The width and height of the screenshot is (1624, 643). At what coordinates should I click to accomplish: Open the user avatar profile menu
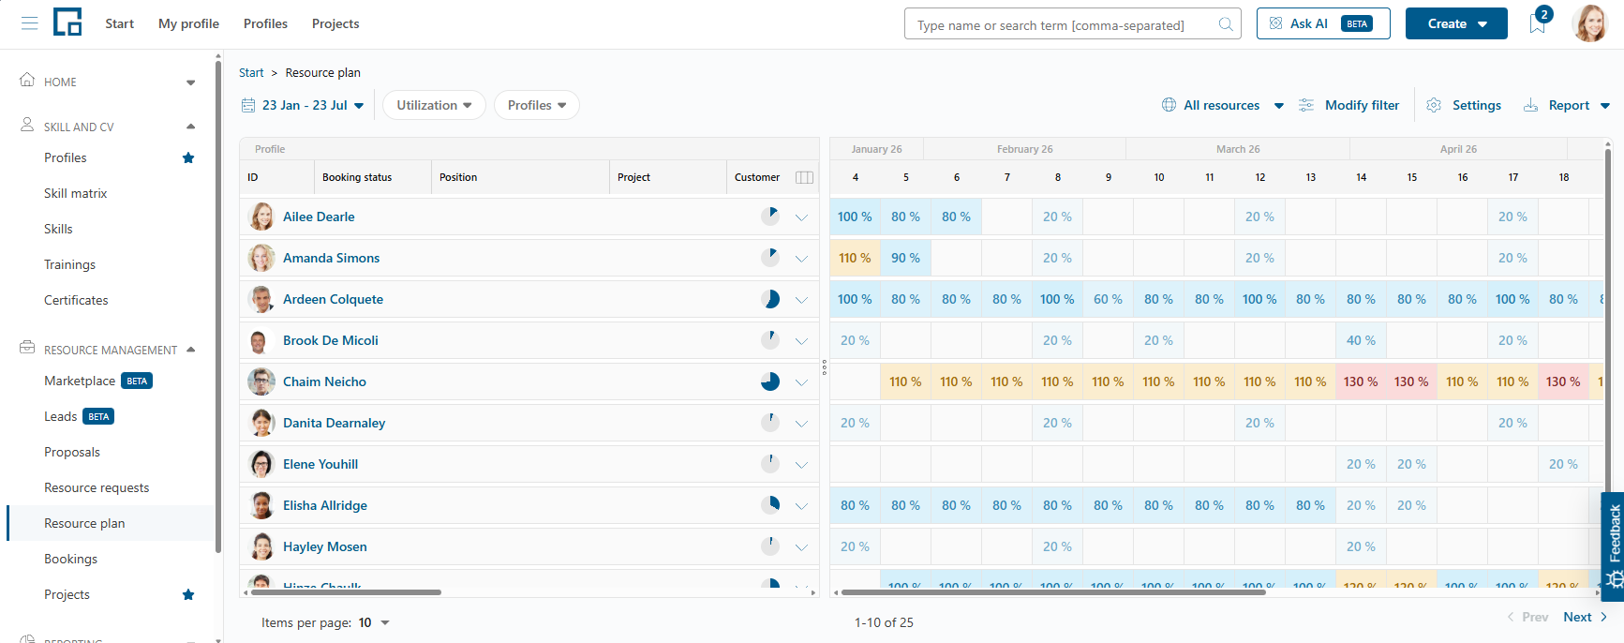click(x=1590, y=23)
